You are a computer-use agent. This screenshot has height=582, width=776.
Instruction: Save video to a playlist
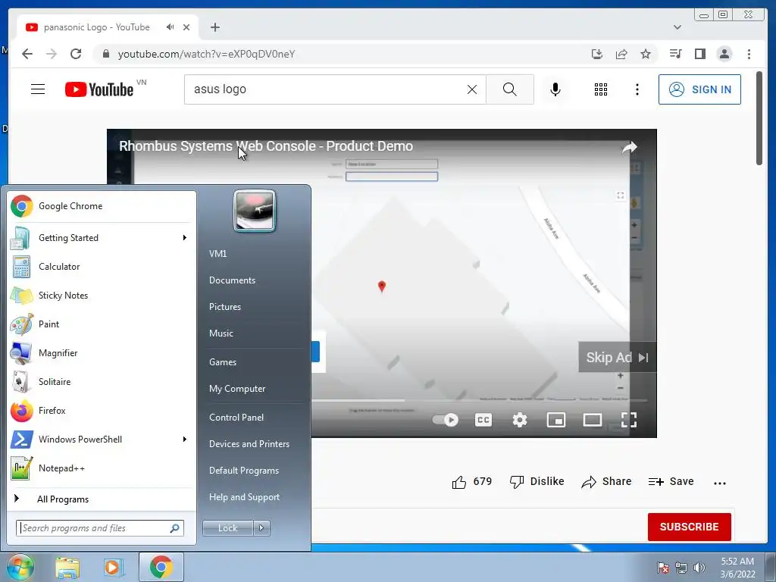point(671,481)
